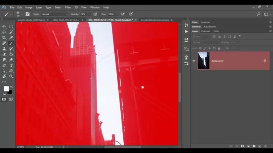Select the Paint Bucket tool
Screen dimensions: 273x153
pyautogui.click(x=11, y=54)
